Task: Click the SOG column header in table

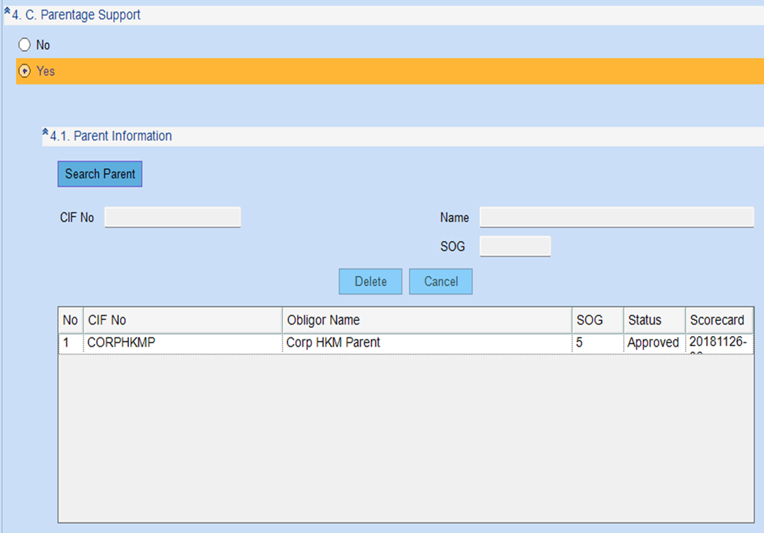Action: coord(597,320)
